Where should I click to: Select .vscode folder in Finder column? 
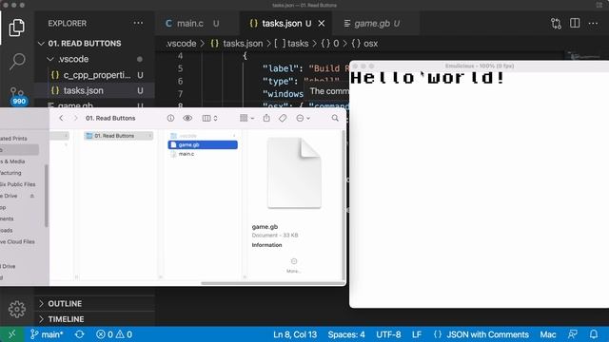pyautogui.click(x=203, y=136)
